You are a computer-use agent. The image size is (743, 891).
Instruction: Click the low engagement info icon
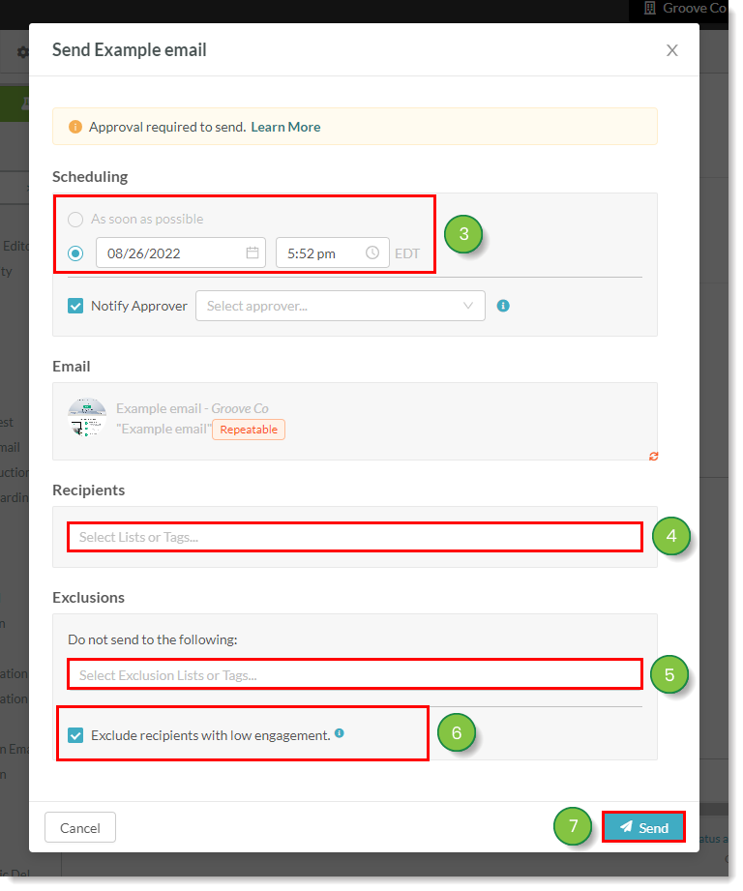pos(340,733)
